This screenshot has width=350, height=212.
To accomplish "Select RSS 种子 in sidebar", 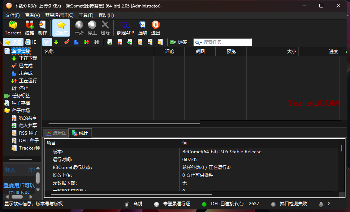I will pyautogui.click(x=28, y=133).
